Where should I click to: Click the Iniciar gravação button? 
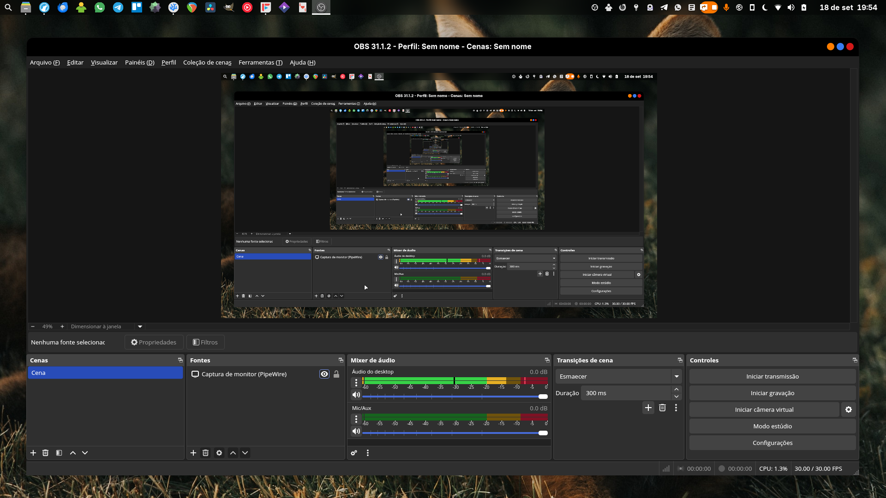coord(772,393)
